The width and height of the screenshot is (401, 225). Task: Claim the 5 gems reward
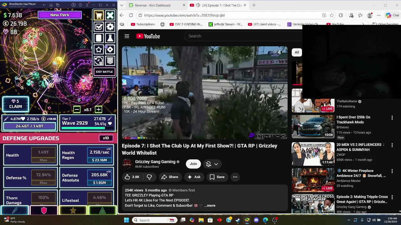pos(15,104)
